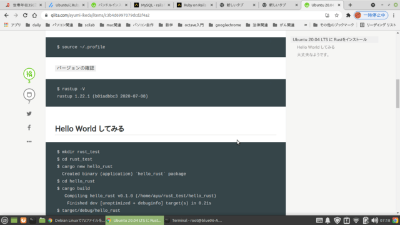
Task: Click the browser forward arrow
Action: pyautogui.click(x=16, y=15)
